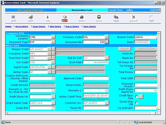
Task: Toggle the Credit Appr Req checkbox
Action: (x=137, y=97)
